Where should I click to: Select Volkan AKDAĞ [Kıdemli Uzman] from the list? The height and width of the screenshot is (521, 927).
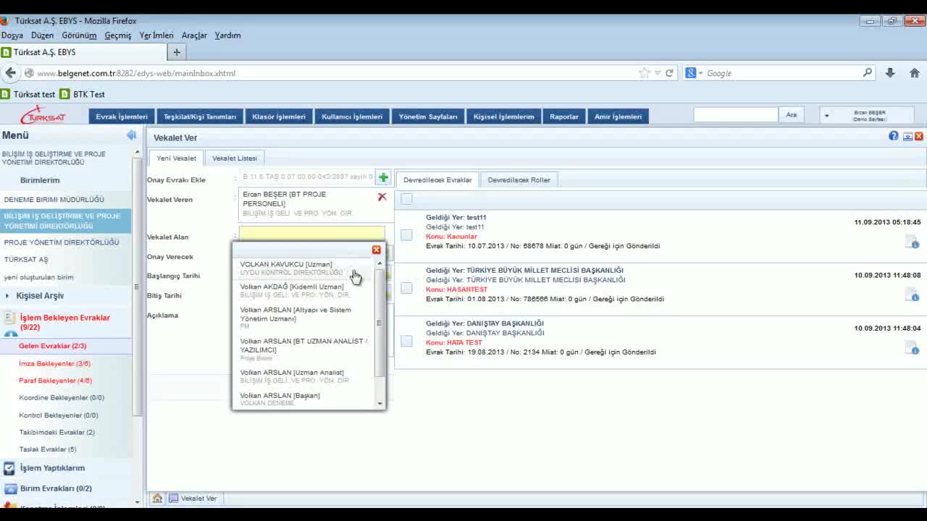click(292, 287)
